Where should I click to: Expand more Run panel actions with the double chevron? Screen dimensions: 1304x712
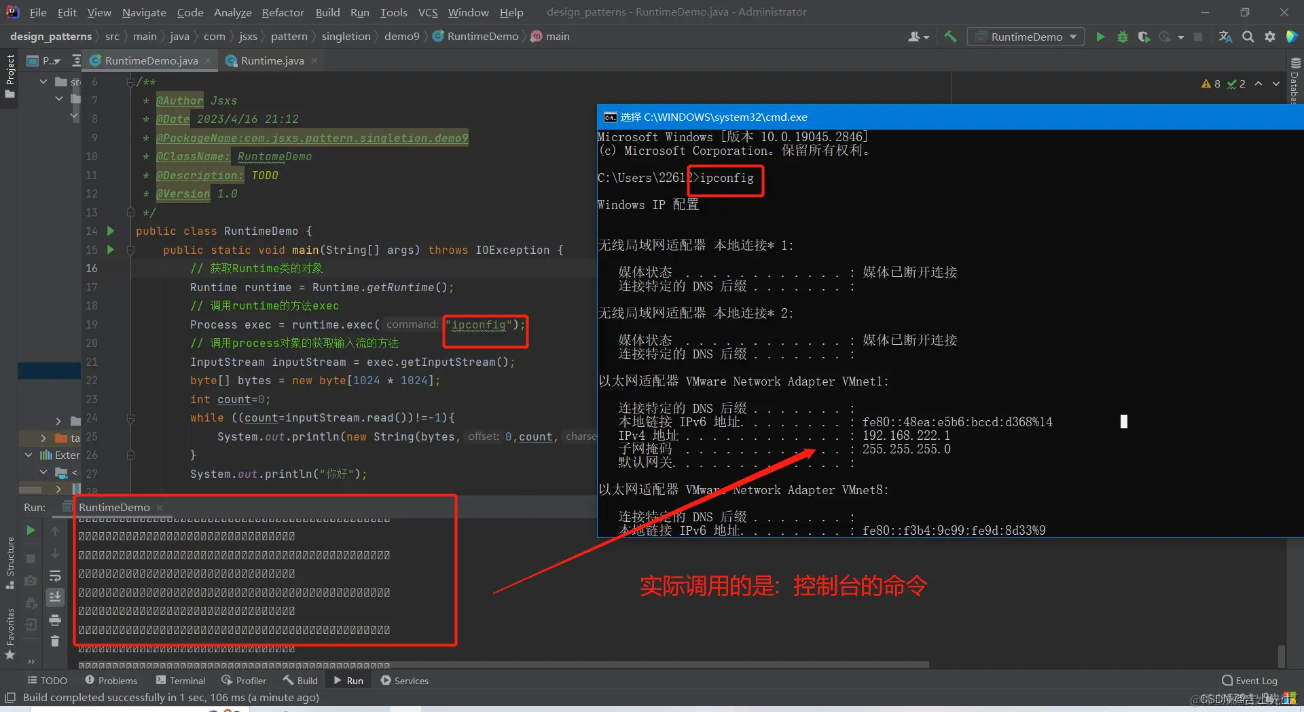click(x=31, y=660)
